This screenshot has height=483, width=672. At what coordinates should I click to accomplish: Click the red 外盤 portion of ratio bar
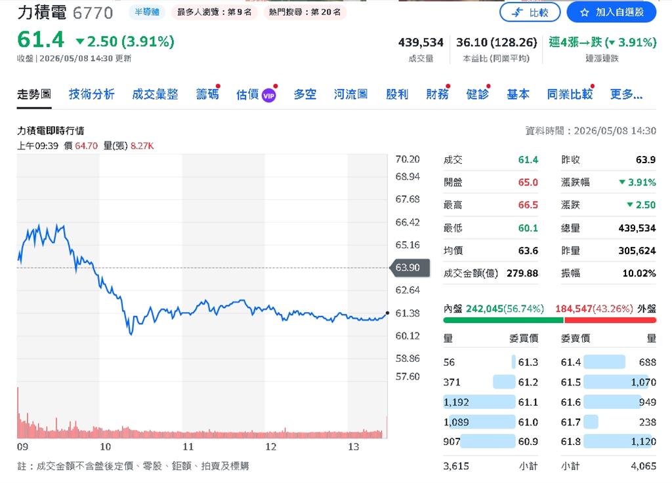(610, 320)
